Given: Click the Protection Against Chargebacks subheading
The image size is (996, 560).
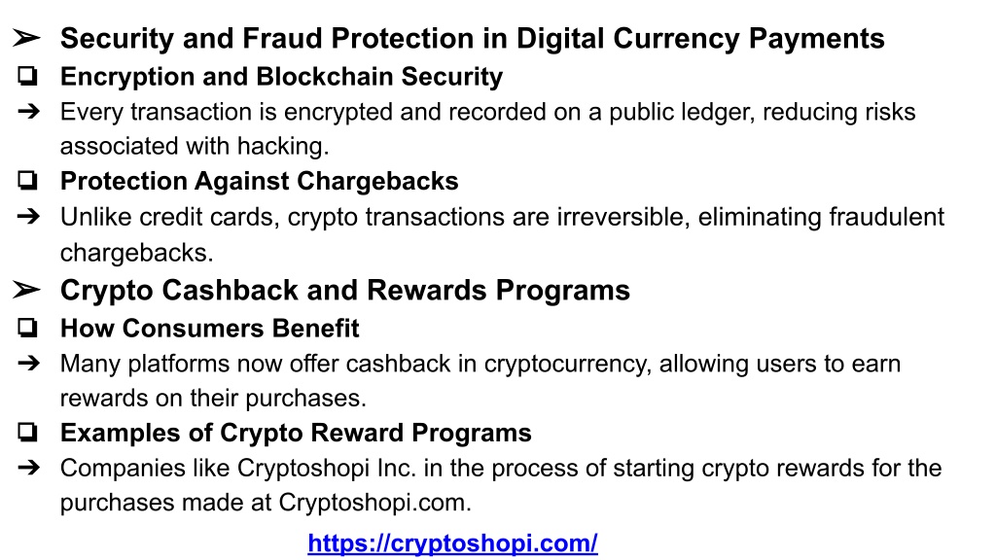Looking at the screenshot, I should (x=259, y=181).
